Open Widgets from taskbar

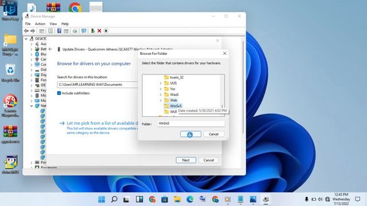tap(139, 199)
